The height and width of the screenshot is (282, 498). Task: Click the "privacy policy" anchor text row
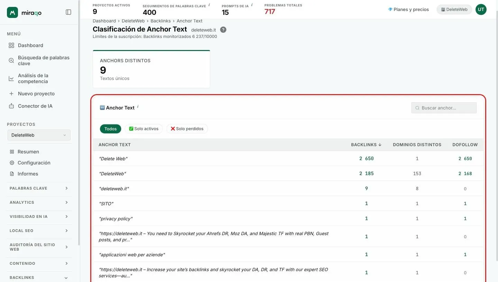click(x=288, y=219)
